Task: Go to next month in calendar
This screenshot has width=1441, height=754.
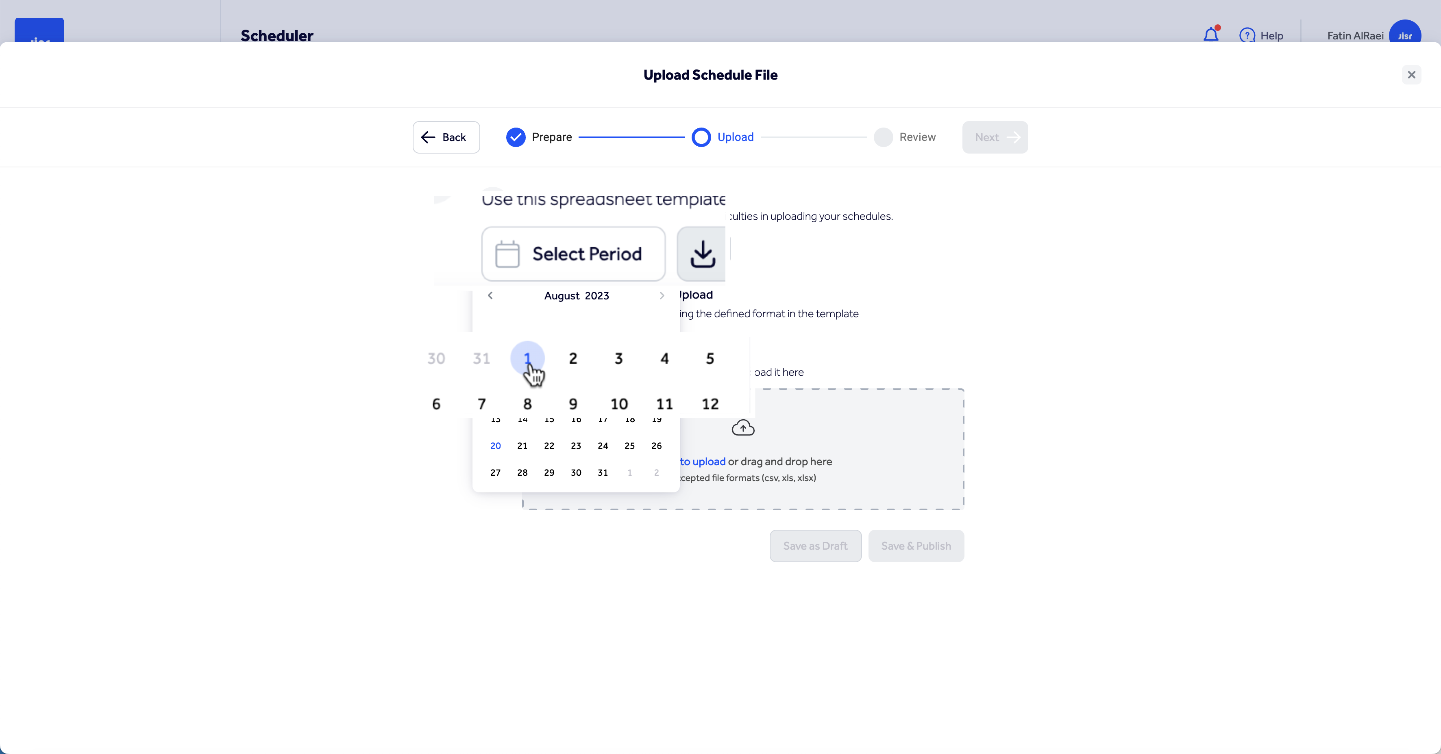Action: (662, 296)
